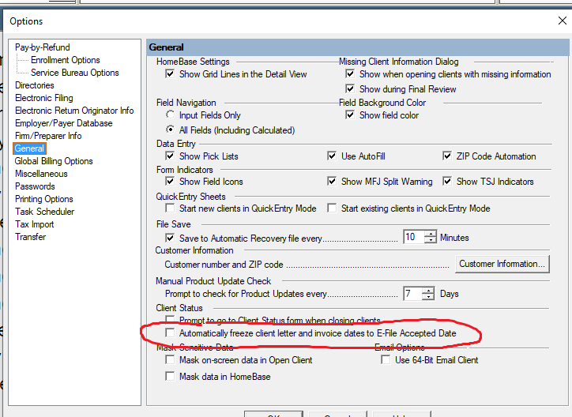Open the Customer Information dialog
Viewport: 572px width, 417px height.
coord(502,264)
